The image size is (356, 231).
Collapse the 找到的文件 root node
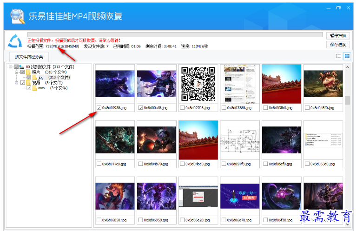10,67
